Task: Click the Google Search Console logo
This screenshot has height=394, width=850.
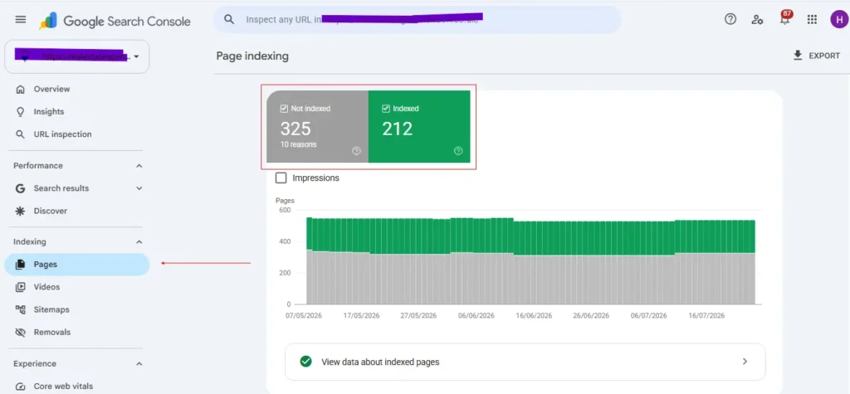Action: point(115,21)
